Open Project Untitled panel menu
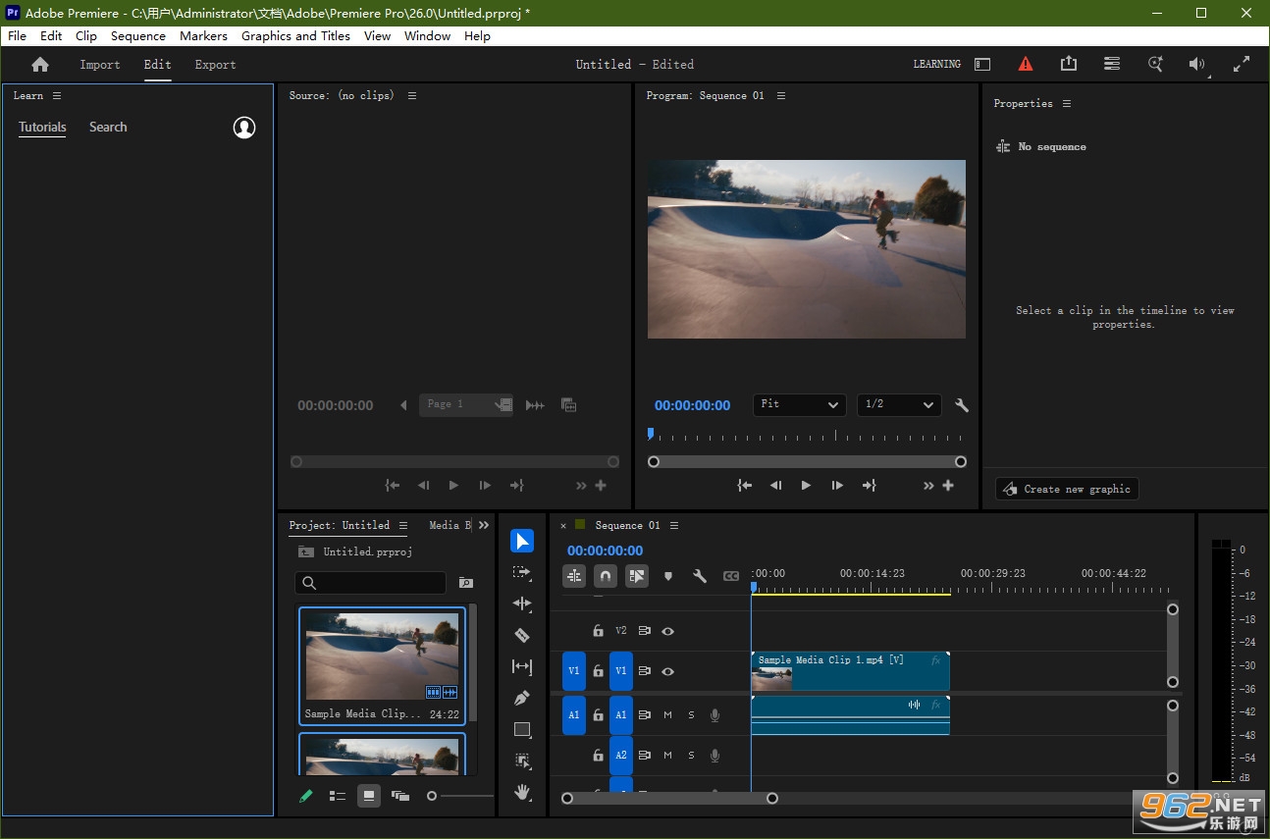Viewport: 1270px width, 839px height. click(403, 525)
